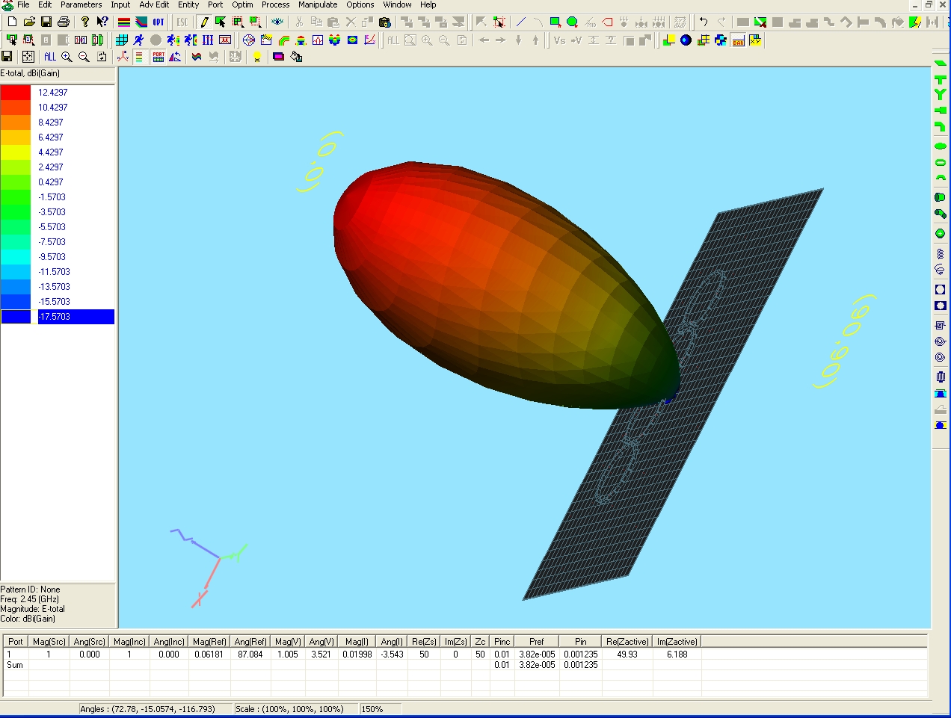Image resolution: width=951 pixels, height=718 pixels.
Task: Click the Print icon in the toolbar
Action: point(64,22)
